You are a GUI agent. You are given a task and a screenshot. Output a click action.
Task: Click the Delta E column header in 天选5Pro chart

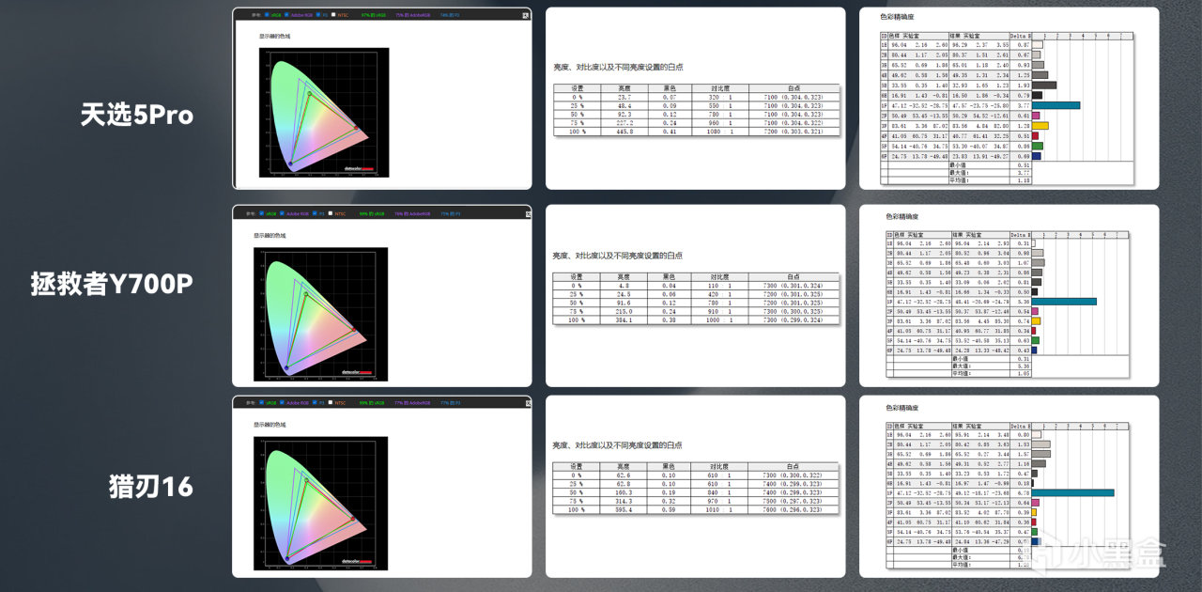tap(1021, 36)
